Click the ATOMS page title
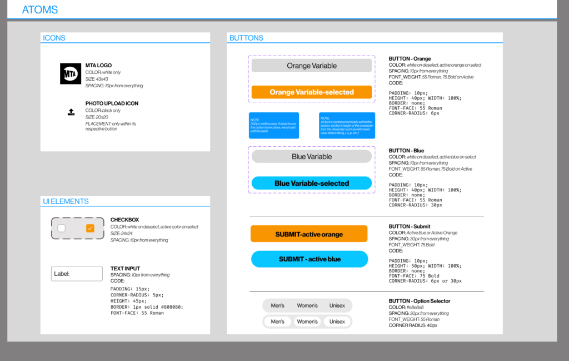Screen dimensions: 569x361 40,10
